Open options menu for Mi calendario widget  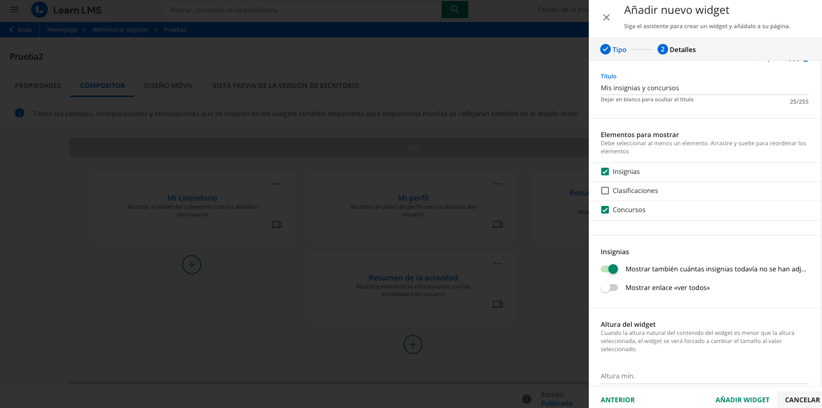[x=276, y=184]
